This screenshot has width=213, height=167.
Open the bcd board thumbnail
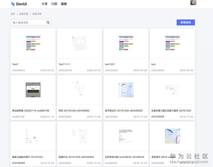(x=173, y=43)
